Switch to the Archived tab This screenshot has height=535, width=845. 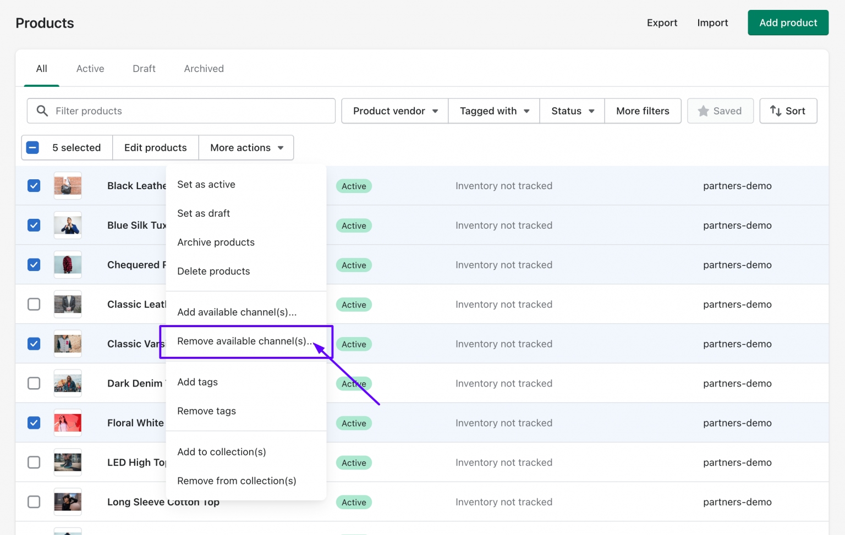pos(204,68)
